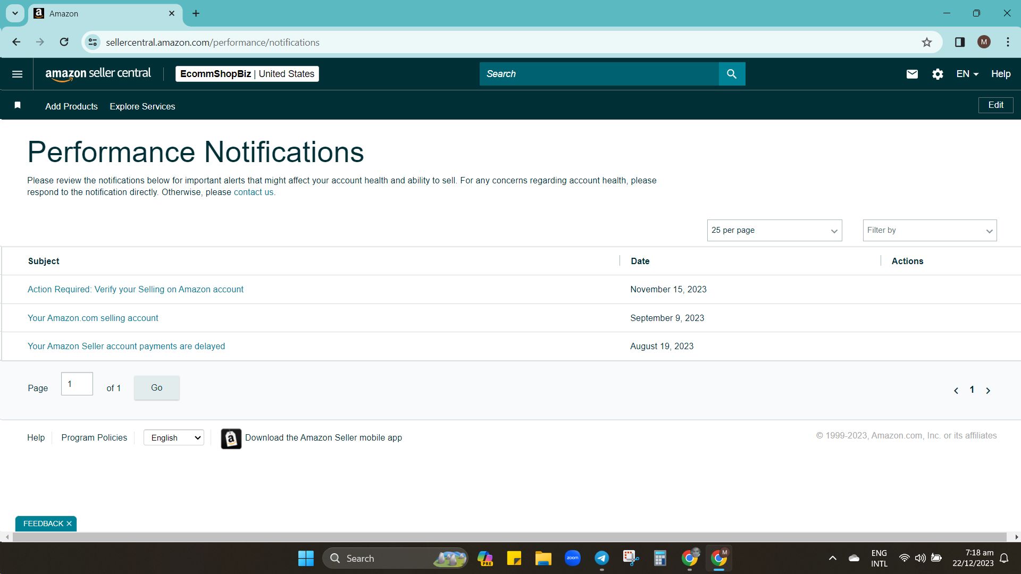This screenshot has height=574, width=1021.
Task: Open File Explorer from the taskbar
Action: [543, 558]
